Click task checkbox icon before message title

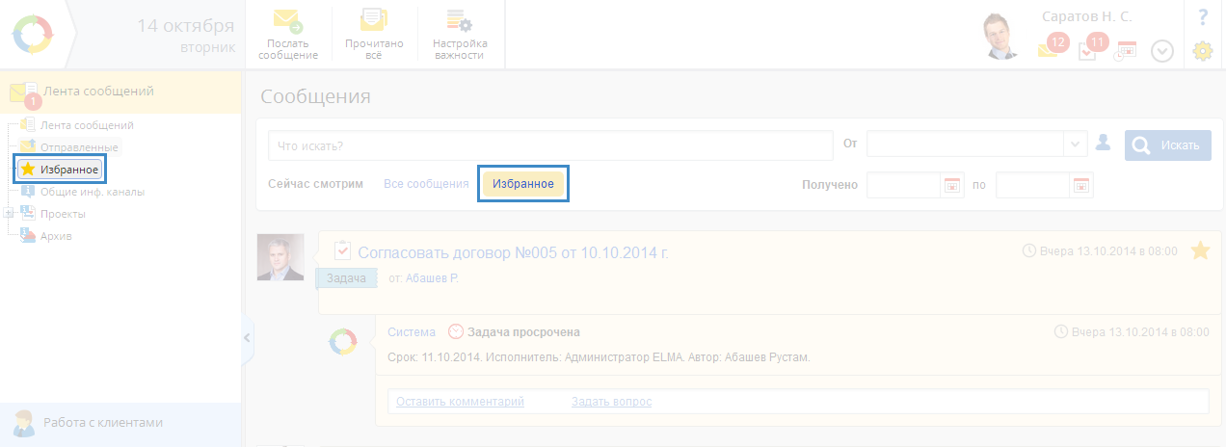342,250
